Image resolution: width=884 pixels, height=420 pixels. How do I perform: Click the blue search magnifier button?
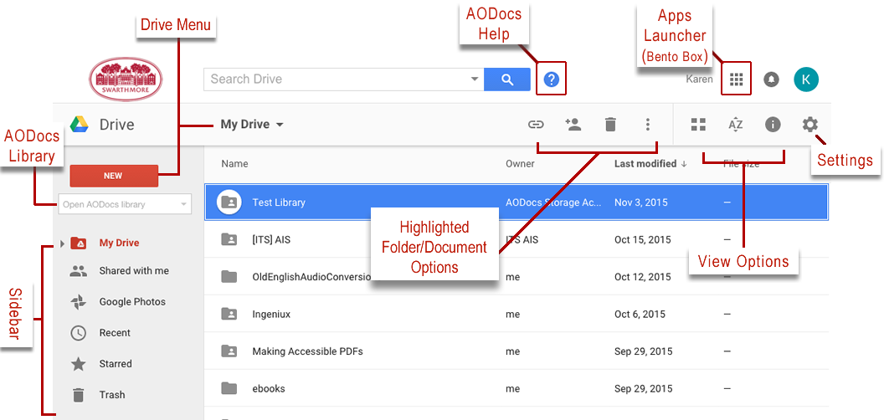click(x=506, y=79)
